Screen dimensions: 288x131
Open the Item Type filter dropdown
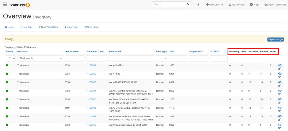point(161,59)
